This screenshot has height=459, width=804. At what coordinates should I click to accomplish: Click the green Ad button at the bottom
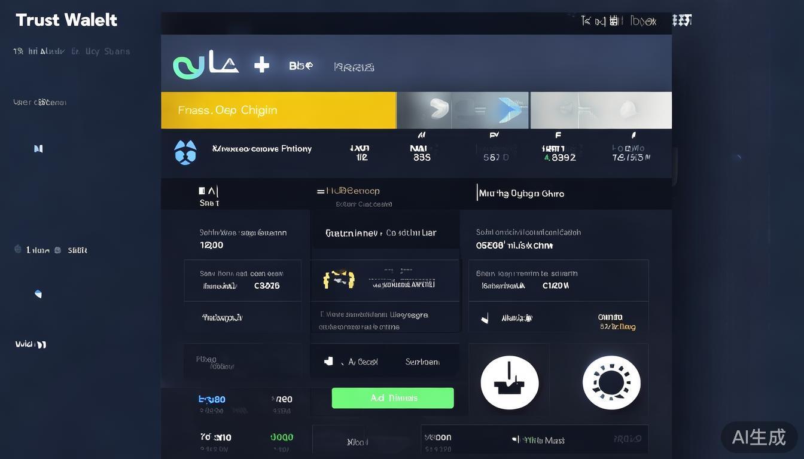pos(392,397)
